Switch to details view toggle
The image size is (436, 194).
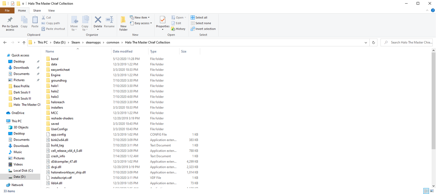426,191
